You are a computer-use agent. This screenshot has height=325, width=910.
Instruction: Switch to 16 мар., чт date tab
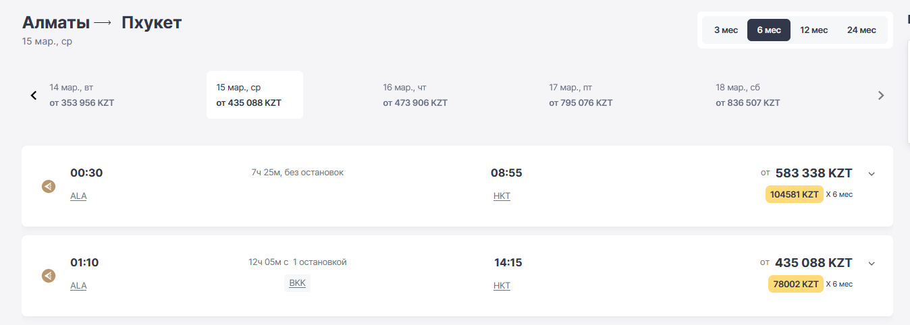coord(415,95)
